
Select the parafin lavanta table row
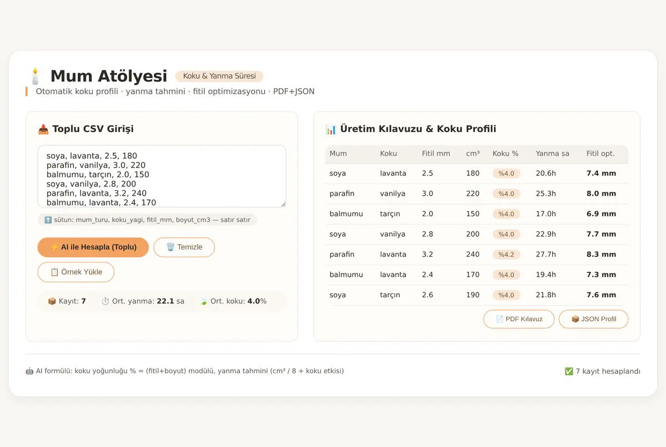477,255
